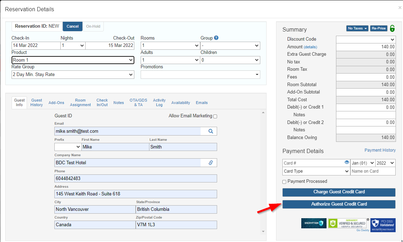403x242 pixels.
Task: Close the Reservation Details dialog
Action: 399,8
